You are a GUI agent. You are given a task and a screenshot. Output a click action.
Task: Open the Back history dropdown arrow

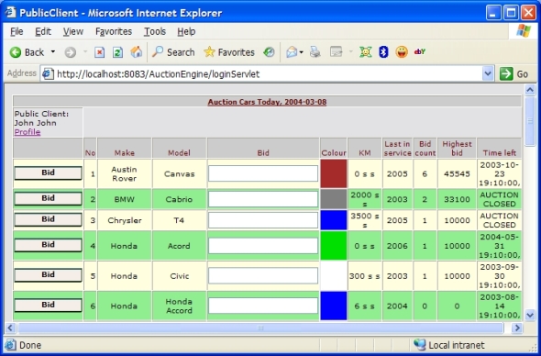click(53, 52)
